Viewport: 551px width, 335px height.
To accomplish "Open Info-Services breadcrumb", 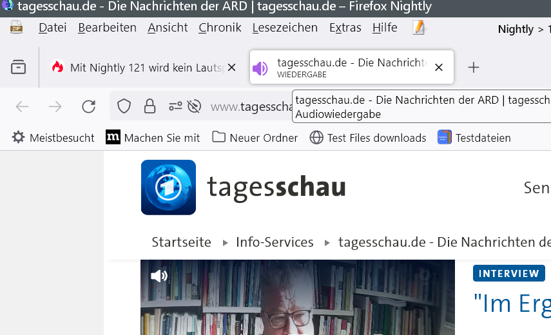I will click(275, 242).
